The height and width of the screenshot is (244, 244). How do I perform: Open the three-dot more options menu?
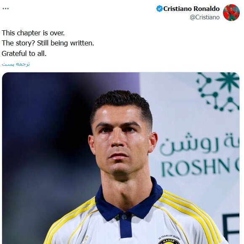tap(5, 8)
